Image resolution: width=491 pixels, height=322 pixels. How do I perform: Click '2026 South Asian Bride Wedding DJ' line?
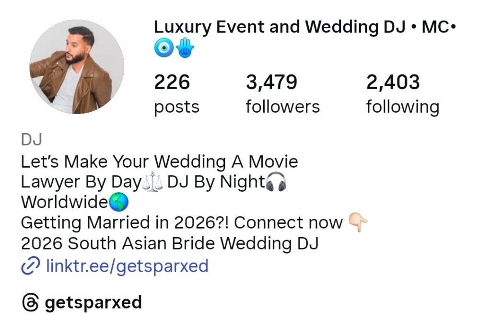point(170,243)
